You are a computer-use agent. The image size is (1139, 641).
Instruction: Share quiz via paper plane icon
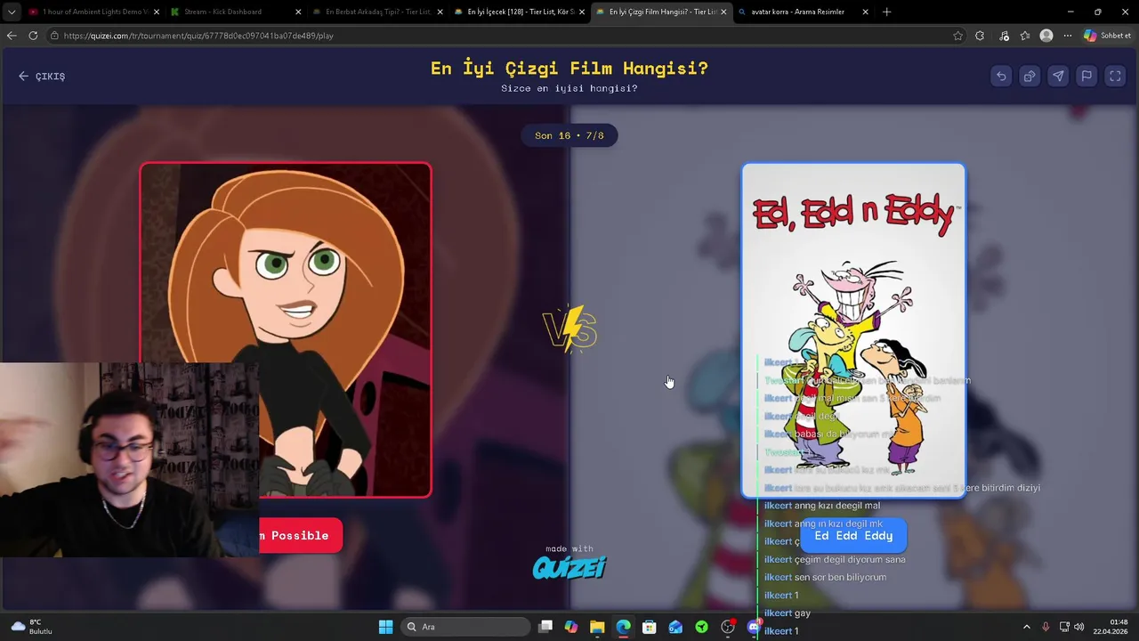pos(1058,77)
